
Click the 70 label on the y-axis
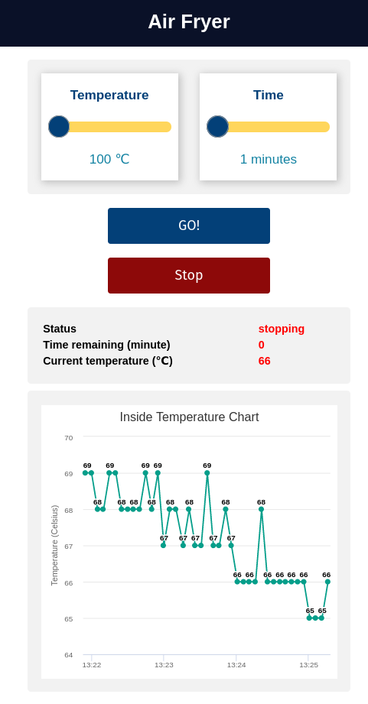68,438
